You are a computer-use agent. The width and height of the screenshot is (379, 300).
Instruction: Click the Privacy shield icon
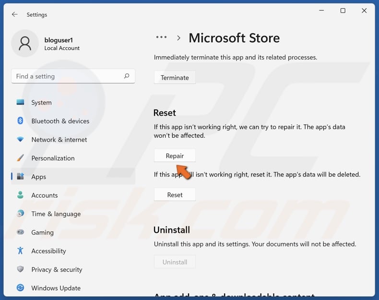tap(20, 269)
